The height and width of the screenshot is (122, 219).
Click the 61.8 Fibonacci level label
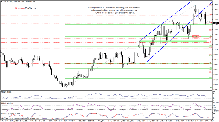coord(211,47)
